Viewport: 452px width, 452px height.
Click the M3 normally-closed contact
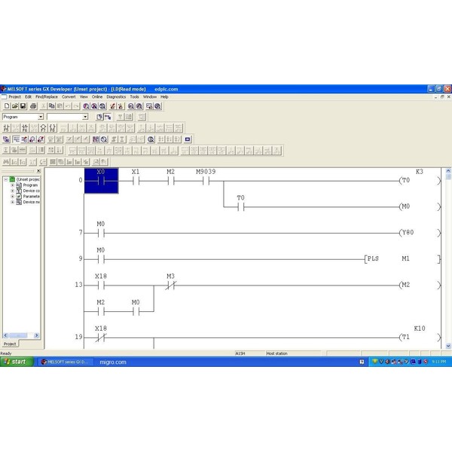click(170, 286)
